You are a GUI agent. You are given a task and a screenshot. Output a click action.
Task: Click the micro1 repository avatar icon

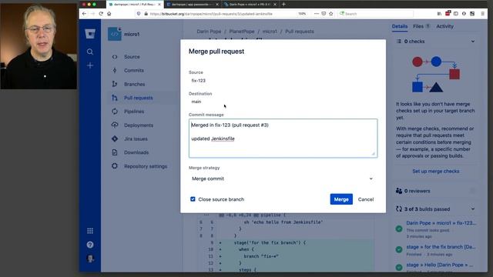[x=115, y=34]
